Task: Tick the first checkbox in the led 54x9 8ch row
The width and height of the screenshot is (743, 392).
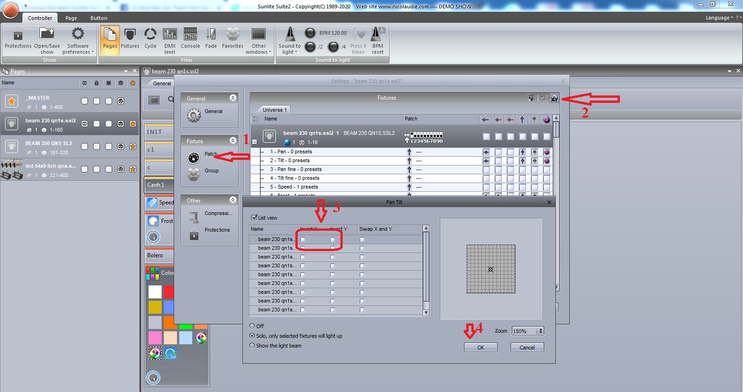Action: click(x=85, y=169)
